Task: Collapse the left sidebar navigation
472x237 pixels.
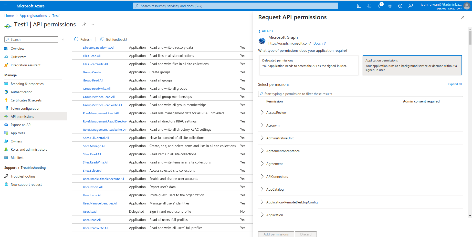Action: (x=63, y=39)
